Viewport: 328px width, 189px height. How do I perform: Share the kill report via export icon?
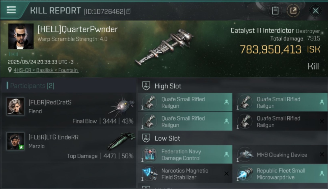click(293, 11)
